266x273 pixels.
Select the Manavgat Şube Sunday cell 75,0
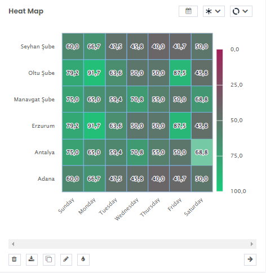coord(73,99)
